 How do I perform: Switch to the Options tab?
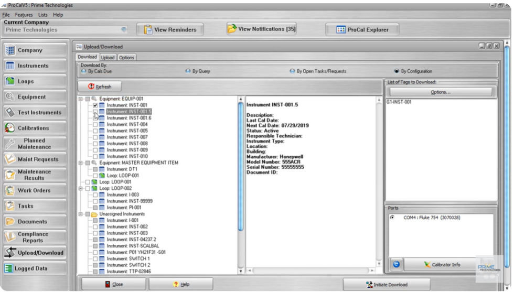(126, 57)
